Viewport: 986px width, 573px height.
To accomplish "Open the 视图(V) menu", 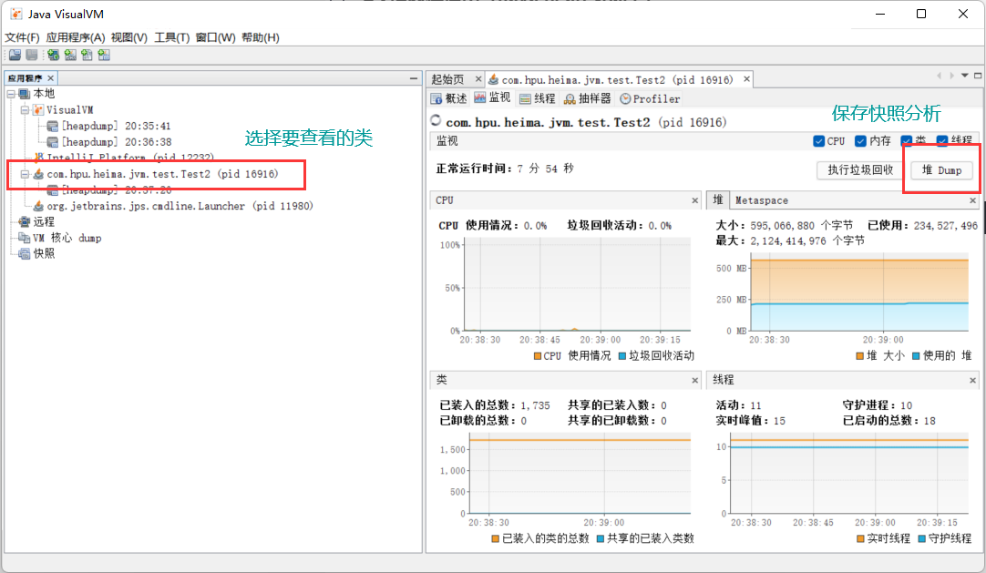I will pyautogui.click(x=128, y=37).
